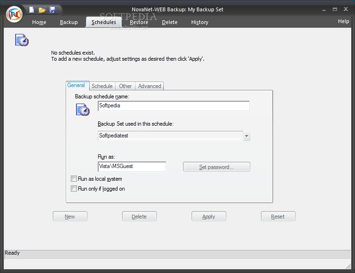Switch to the Schedule settings tab
Viewport: 355px width, 273px height.
point(102,86)
